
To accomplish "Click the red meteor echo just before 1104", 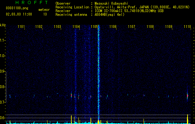I will tap(71, 95).
